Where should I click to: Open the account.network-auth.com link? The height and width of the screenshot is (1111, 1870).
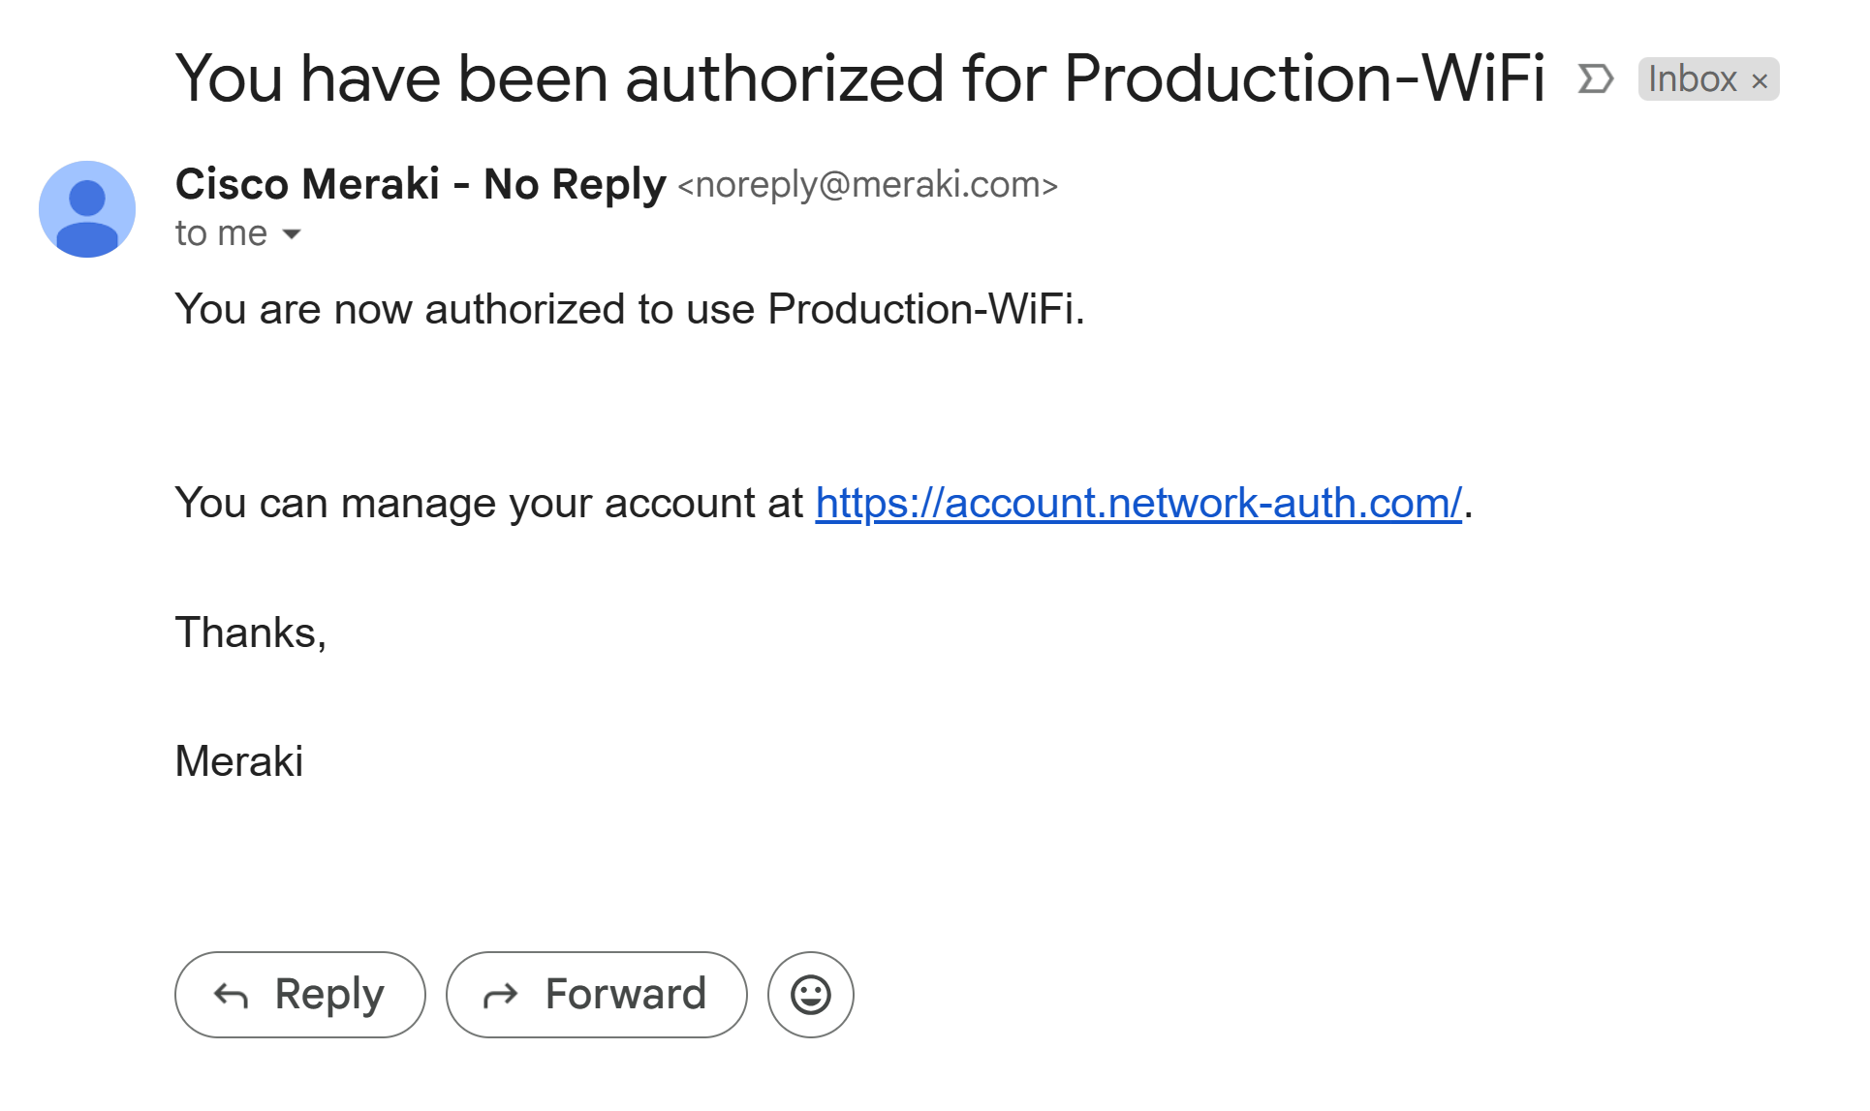point(1138,503)
